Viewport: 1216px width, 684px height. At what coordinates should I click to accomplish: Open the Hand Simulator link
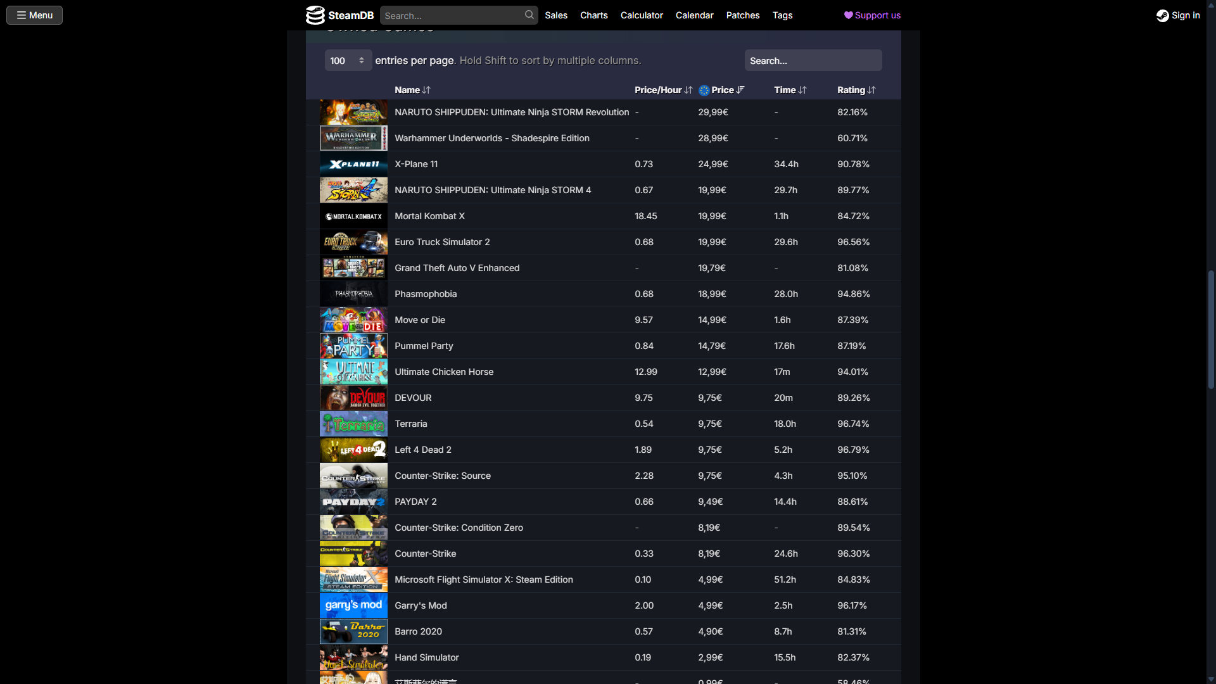point(427,657)
